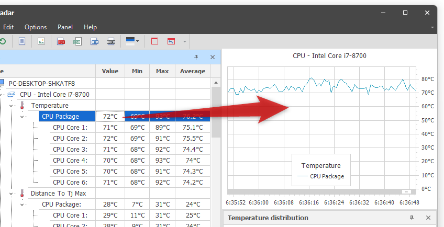The image size is (444, 227).
Task: Click the 75.5°C average of CPU Core 2
Action: 193,139
